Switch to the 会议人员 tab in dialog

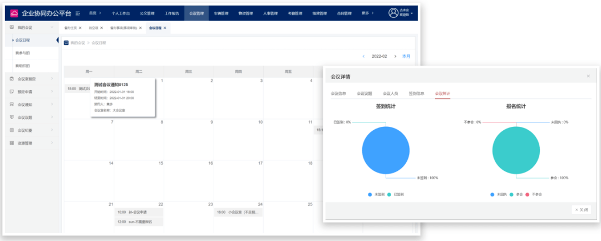tap(390, 94)
